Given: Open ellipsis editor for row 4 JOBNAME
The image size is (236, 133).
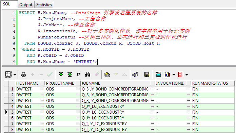Looking at the screenshot, I should 152,106.
